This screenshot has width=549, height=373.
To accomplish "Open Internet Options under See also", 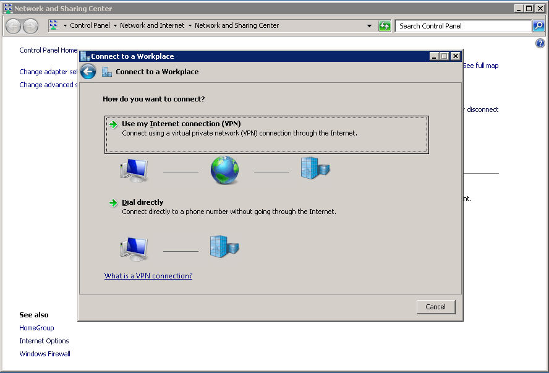I will [44, 341].
